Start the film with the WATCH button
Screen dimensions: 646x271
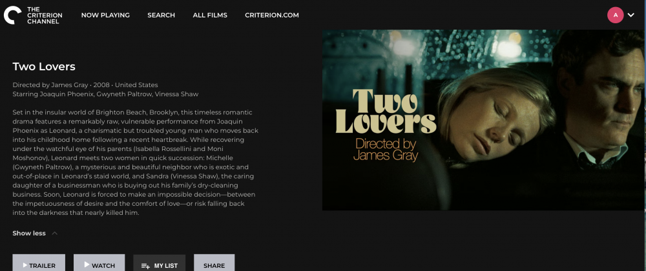[99, 263]
